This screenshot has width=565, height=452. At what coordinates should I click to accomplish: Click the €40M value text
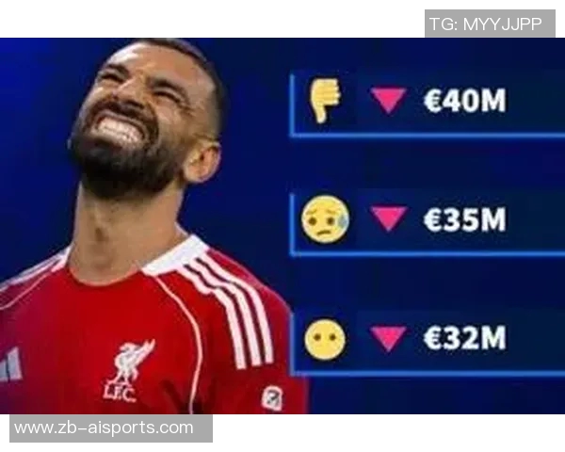pyautogui.click(x=465, y=101)
